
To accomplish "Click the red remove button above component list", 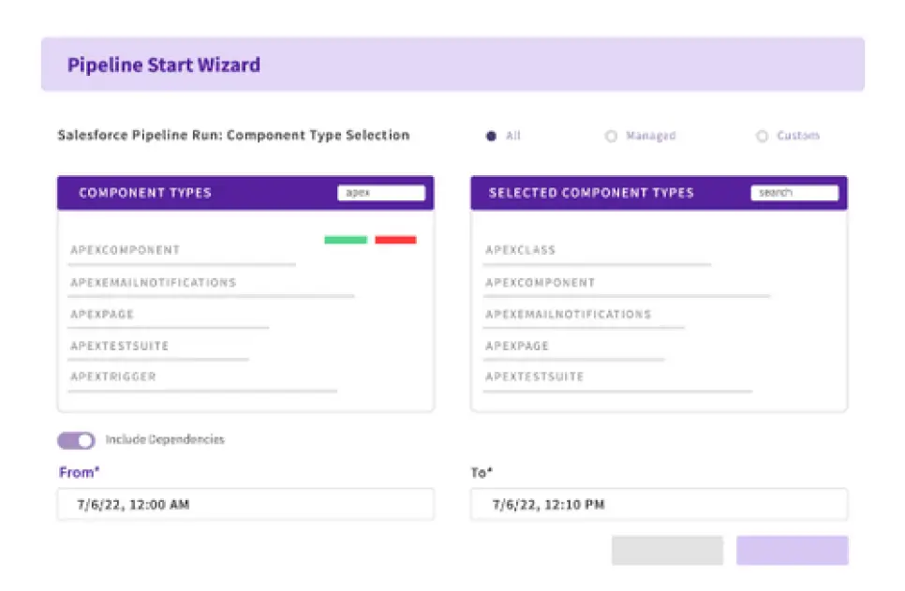I will pyautogui.click(x=396, y=239).
